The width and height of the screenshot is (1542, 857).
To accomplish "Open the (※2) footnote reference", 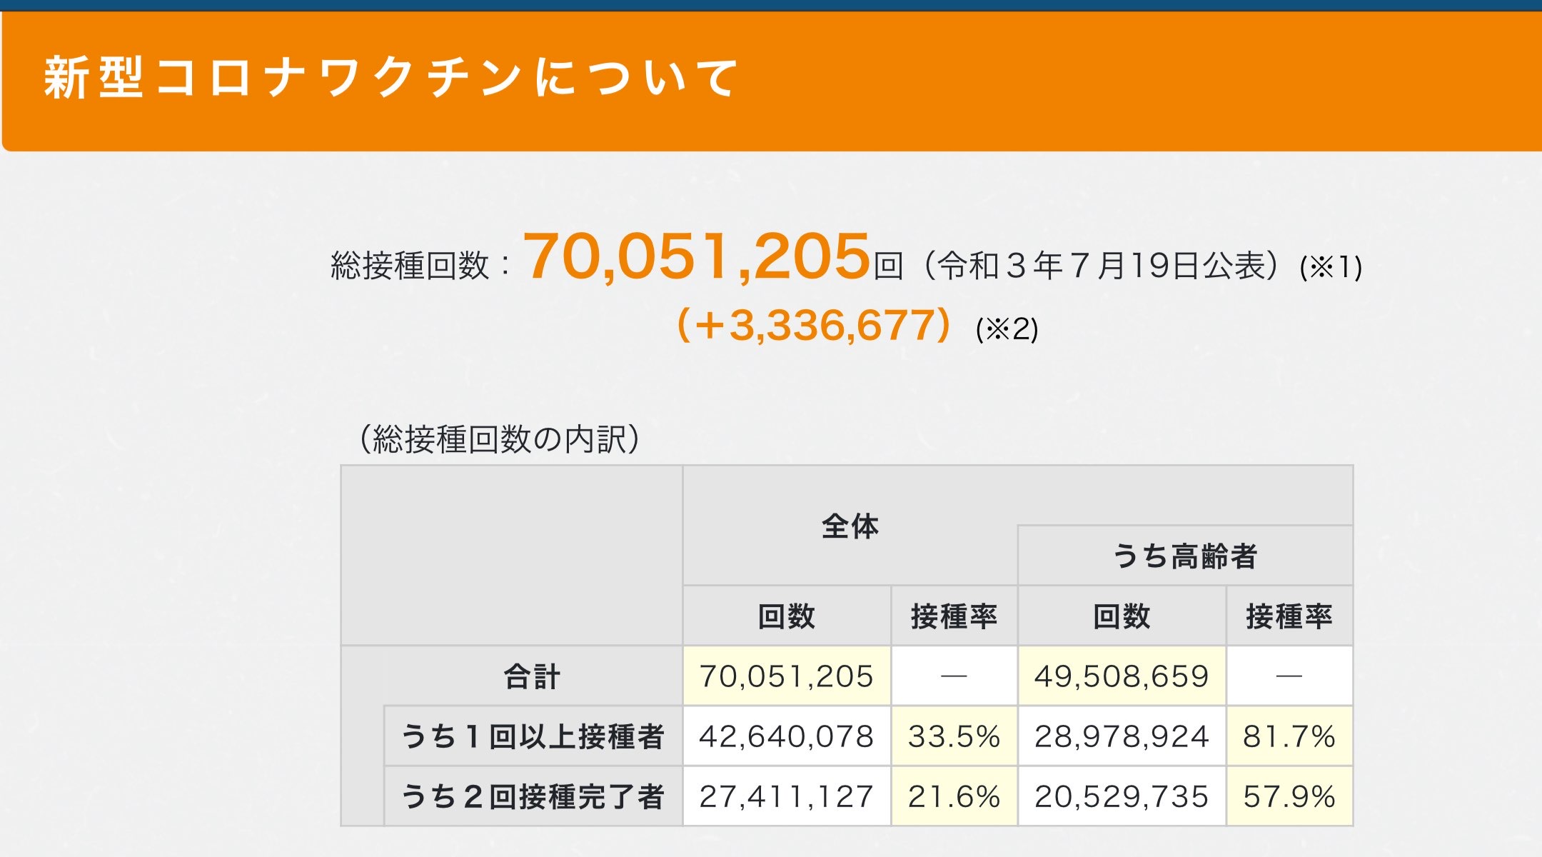I will 1007,329.
